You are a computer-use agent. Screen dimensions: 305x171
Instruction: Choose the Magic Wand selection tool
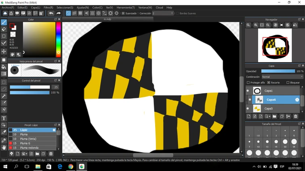[4, 96]
